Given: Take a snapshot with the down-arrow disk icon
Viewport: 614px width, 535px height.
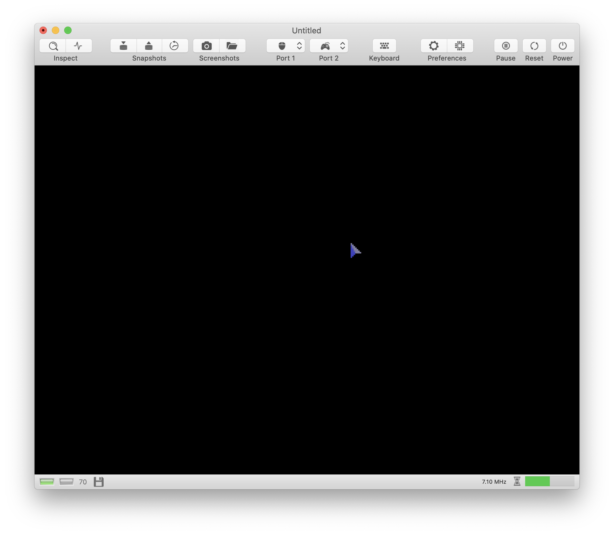Looking at the screenshot, I should (123, 46).
